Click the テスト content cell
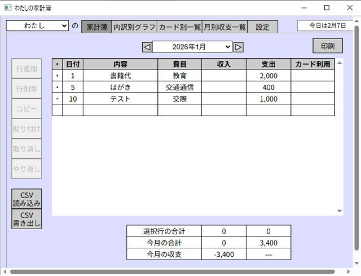The image size is (361, 276). 120,99
